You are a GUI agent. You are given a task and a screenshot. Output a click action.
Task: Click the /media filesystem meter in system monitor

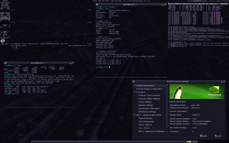[x=5, y=38]
